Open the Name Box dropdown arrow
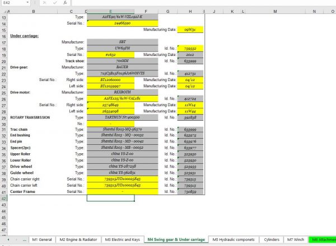Image resolution: width=336 pixels, height=246 pixels. pos(27,3)
